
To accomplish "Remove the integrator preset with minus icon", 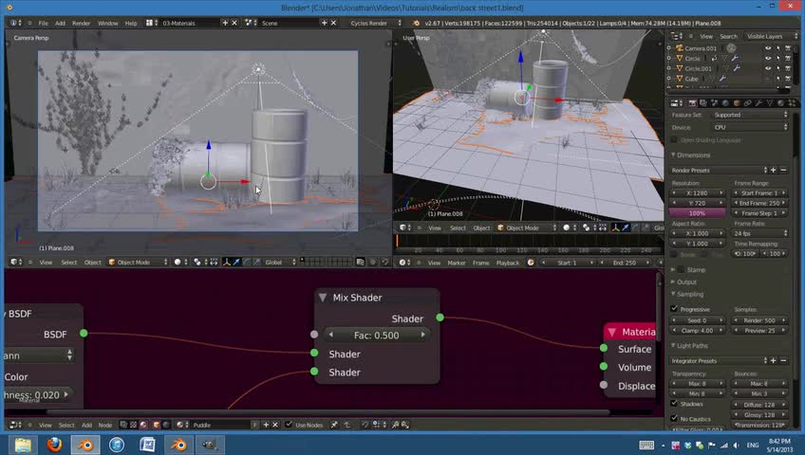I will pos(783,360).
